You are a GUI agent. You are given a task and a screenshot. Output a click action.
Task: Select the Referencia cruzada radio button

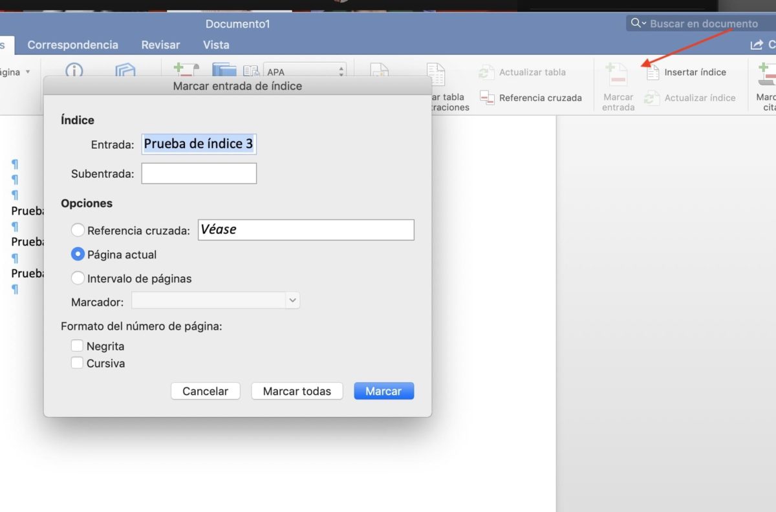pos(78,229)
